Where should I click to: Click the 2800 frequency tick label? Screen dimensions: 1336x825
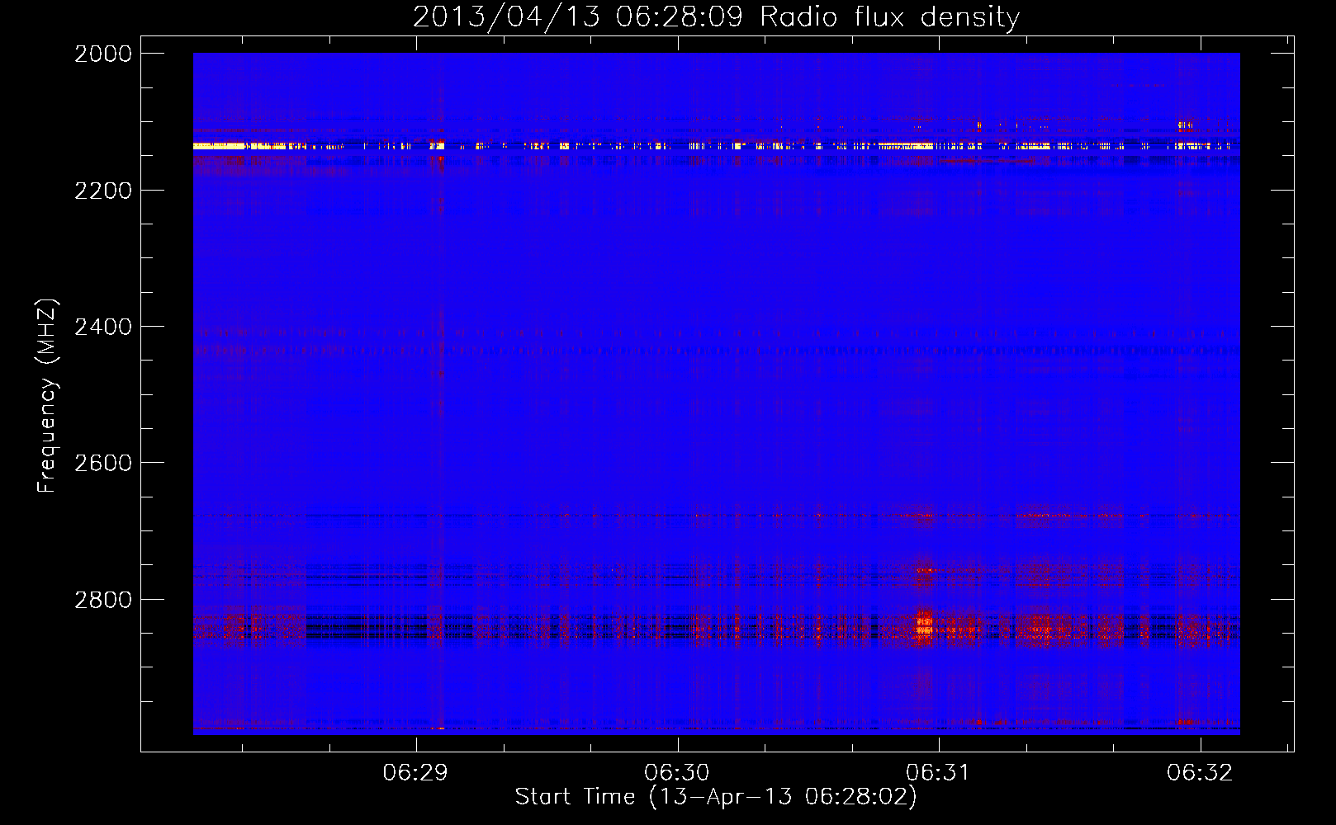coord(103,600)
